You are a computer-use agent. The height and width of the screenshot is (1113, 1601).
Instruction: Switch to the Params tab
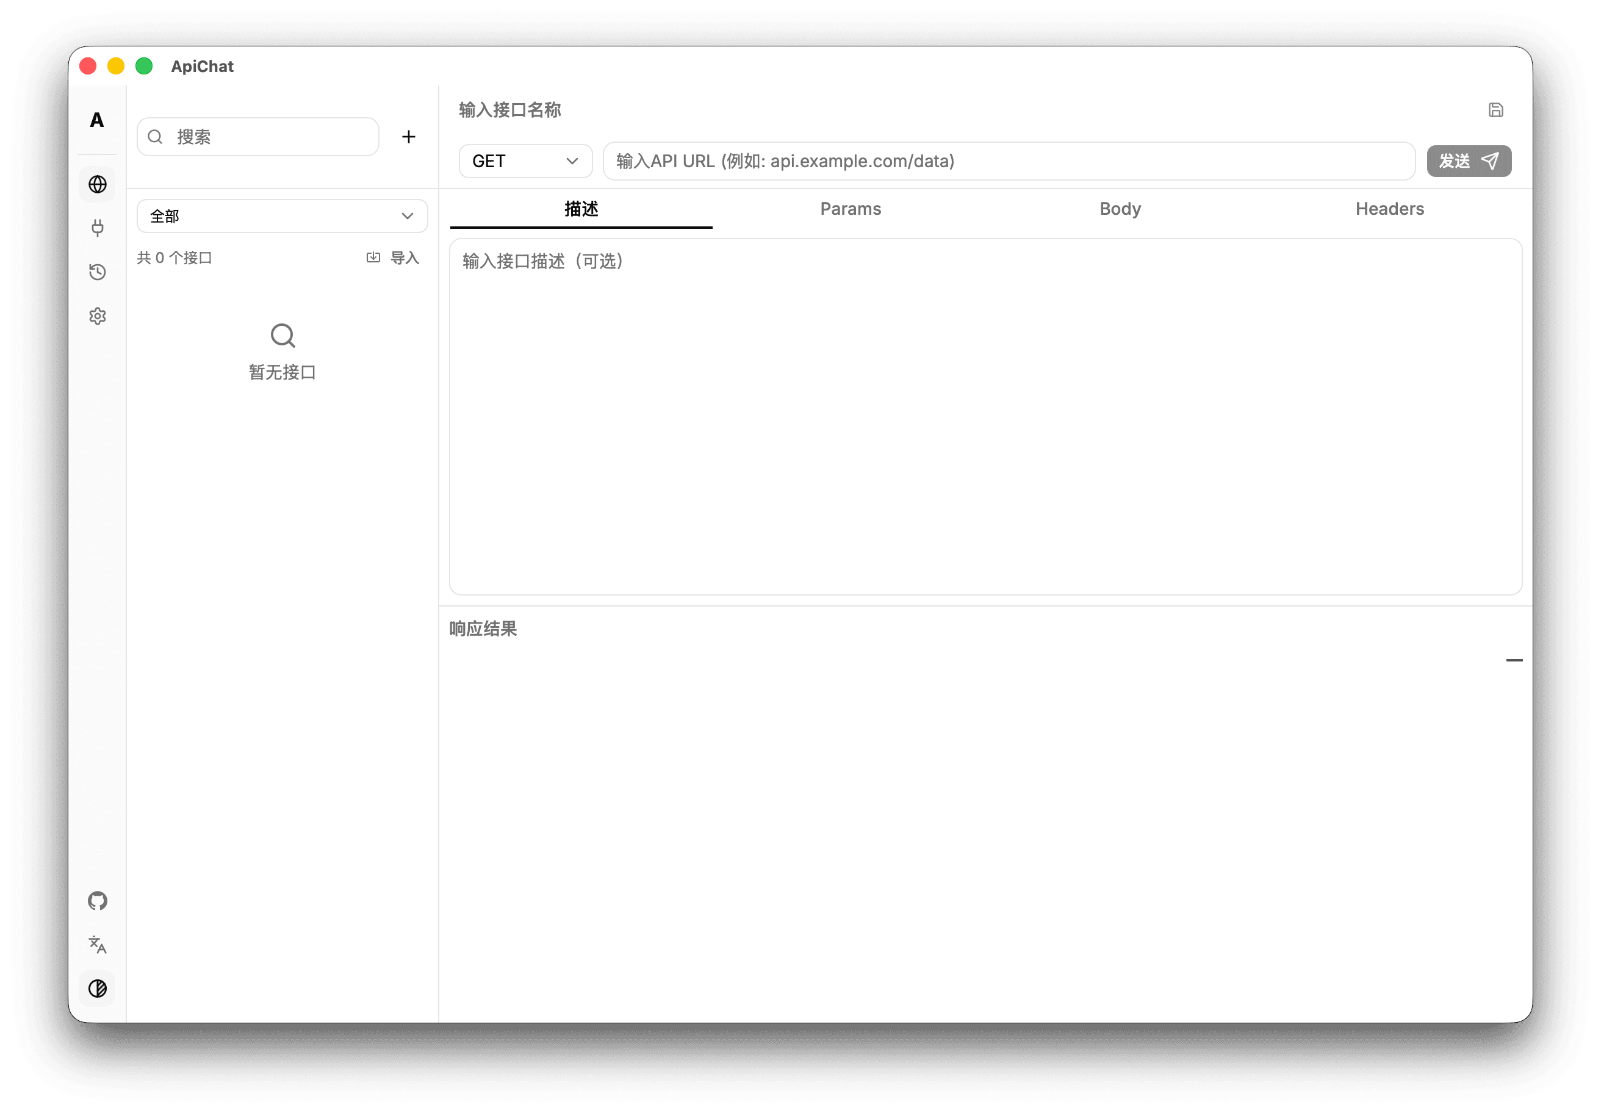click(851, 209)
